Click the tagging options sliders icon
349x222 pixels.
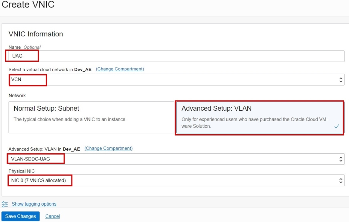5,204
